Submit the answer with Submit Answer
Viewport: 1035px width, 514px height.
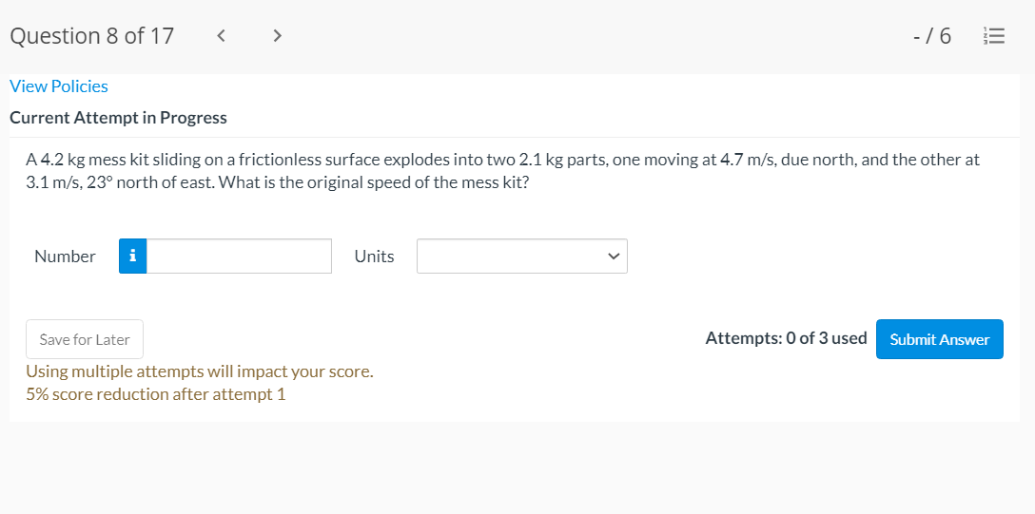click(939, 339)
